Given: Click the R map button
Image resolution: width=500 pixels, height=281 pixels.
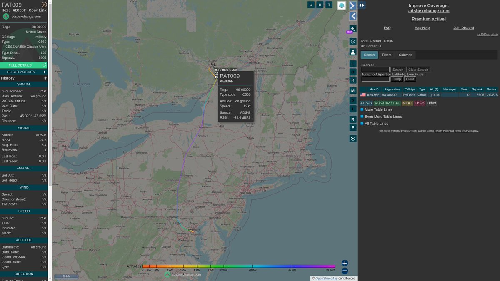Looking at the screenshot, I should coord(353,119).
